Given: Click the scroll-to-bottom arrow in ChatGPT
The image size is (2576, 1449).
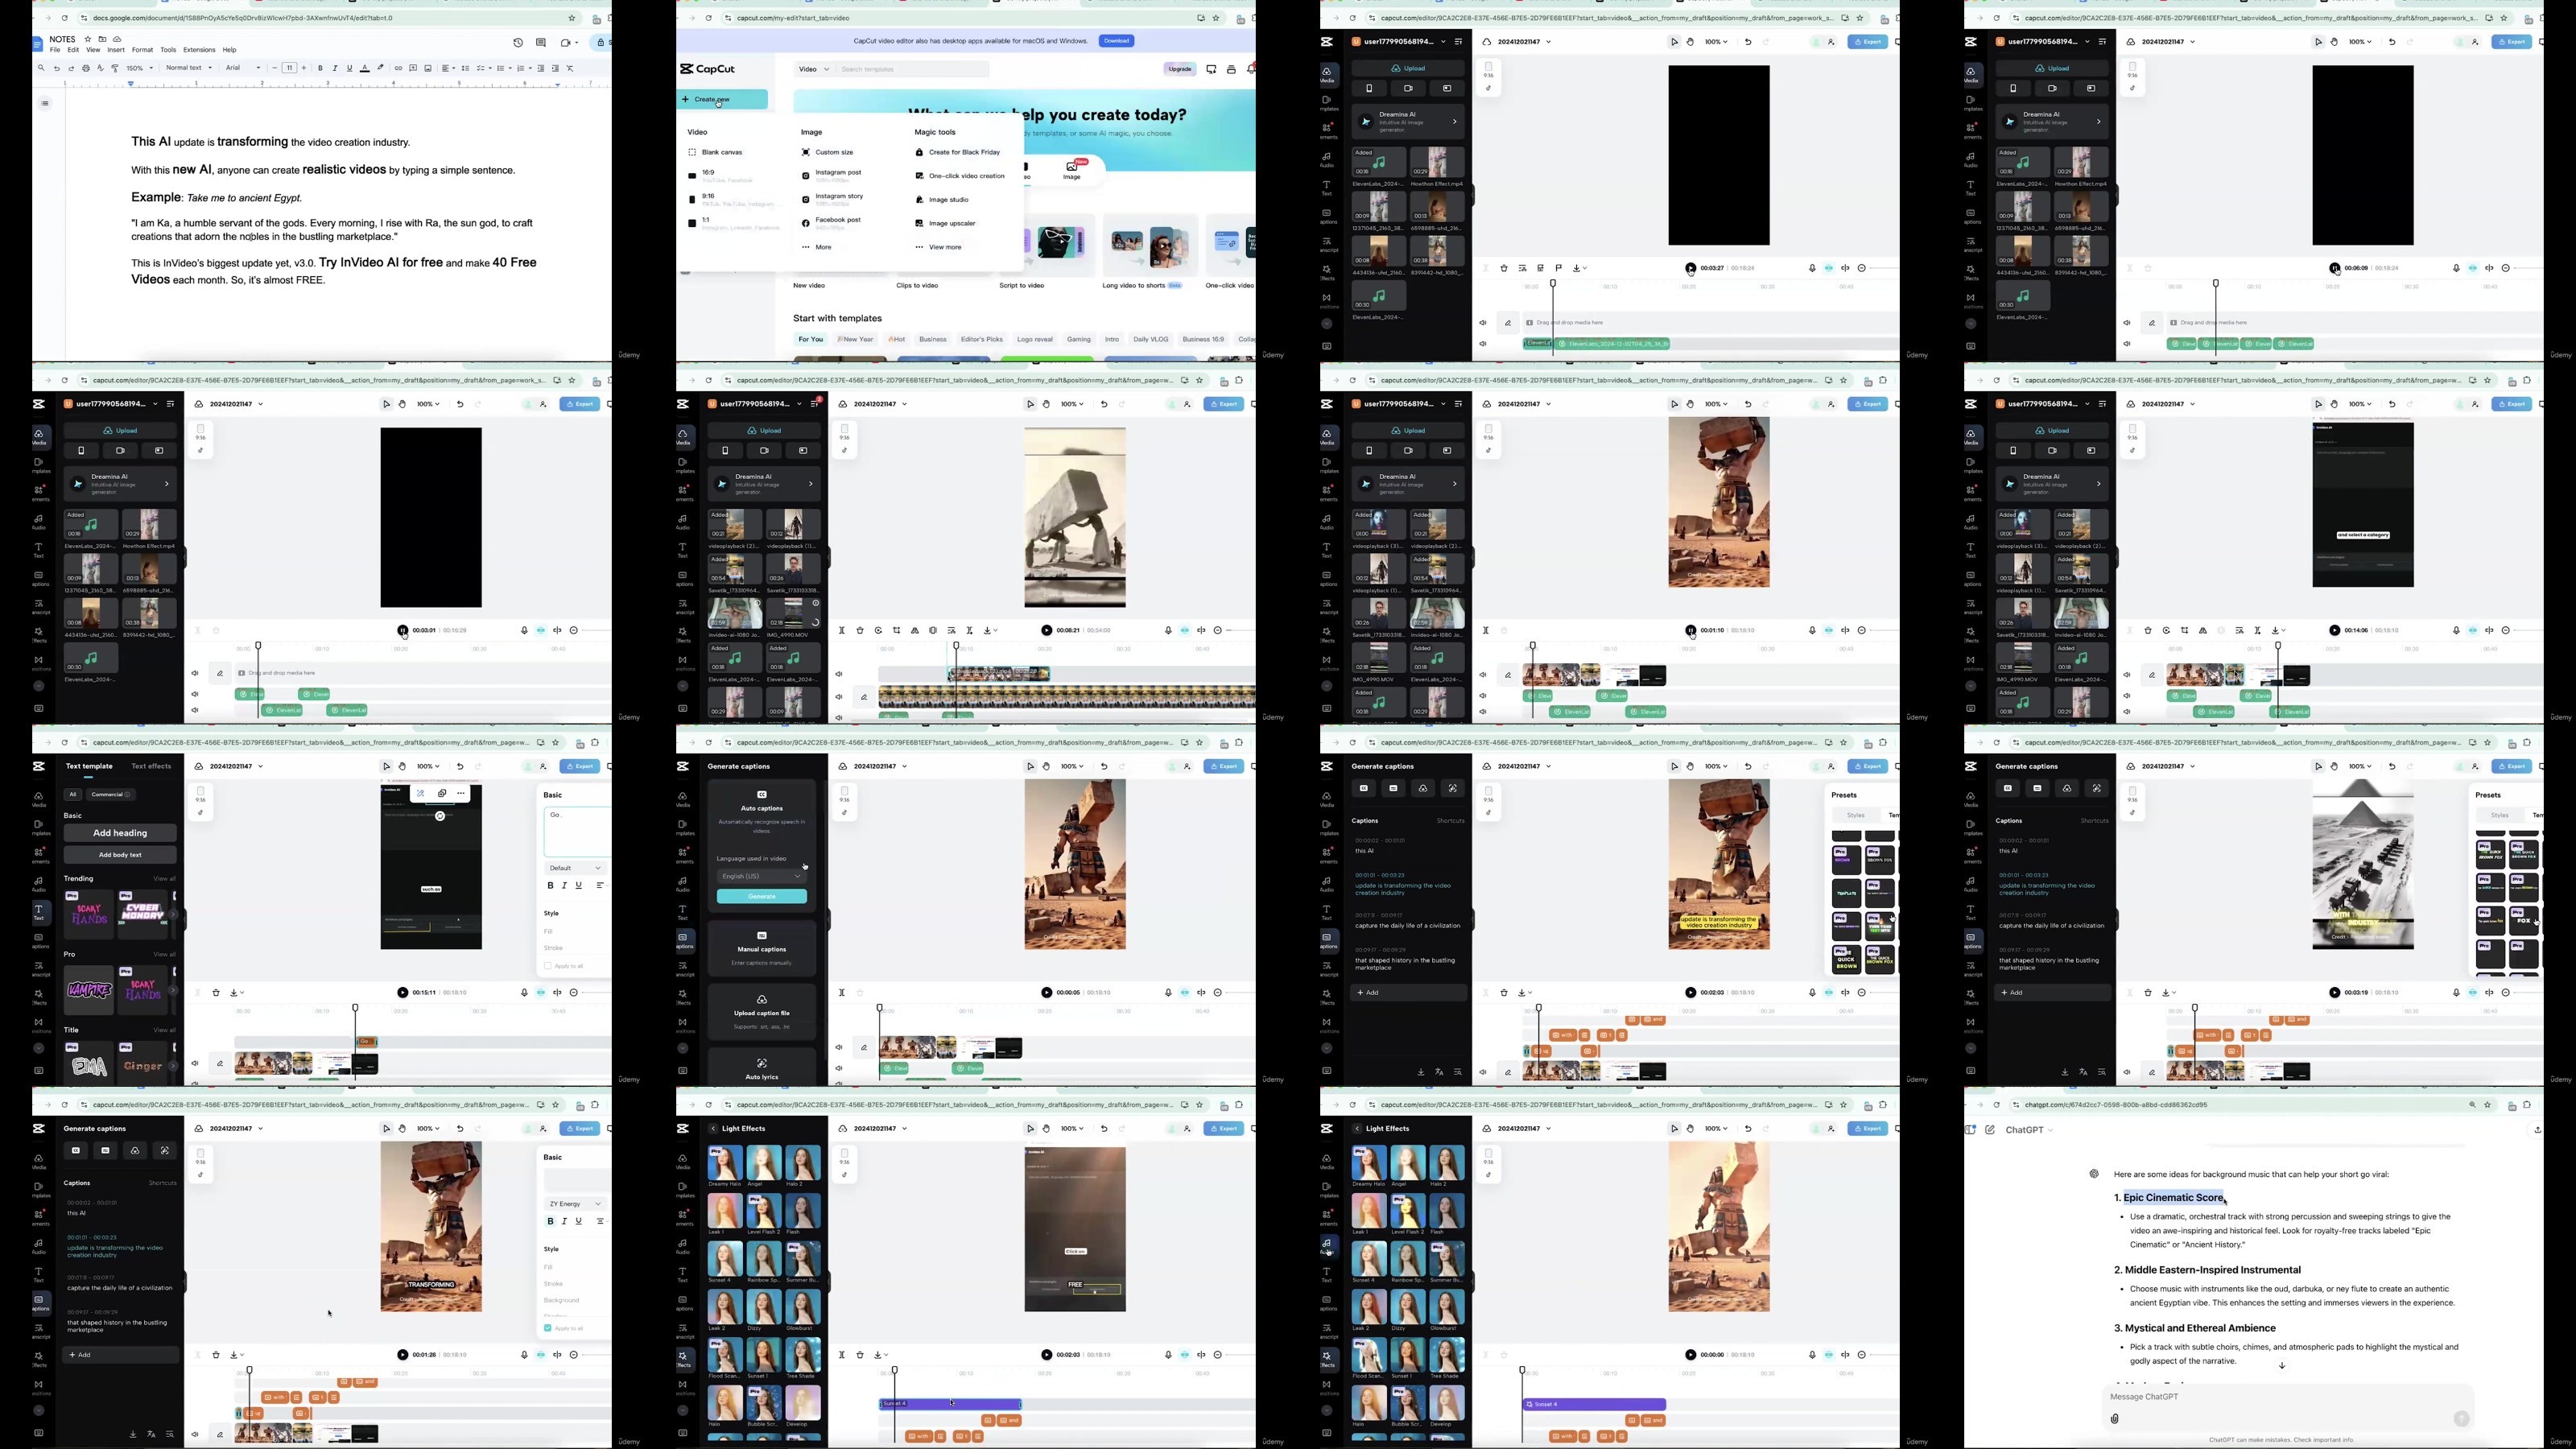Looking at the screenshot, I should (2282, 1365).
